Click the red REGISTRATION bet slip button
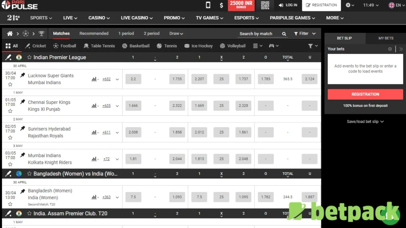The image size is (406, 228). point(365,94)
